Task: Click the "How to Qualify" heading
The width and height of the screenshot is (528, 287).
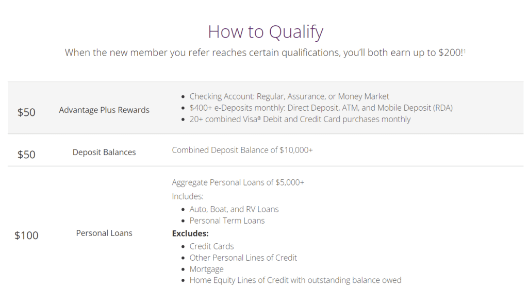Action: 265,32
